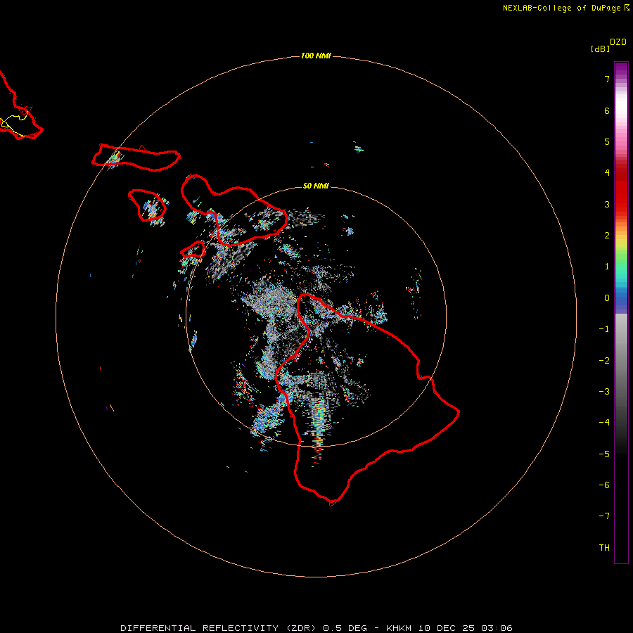
Task: Click the 7 value on the color scale
Action: point(607,79)
